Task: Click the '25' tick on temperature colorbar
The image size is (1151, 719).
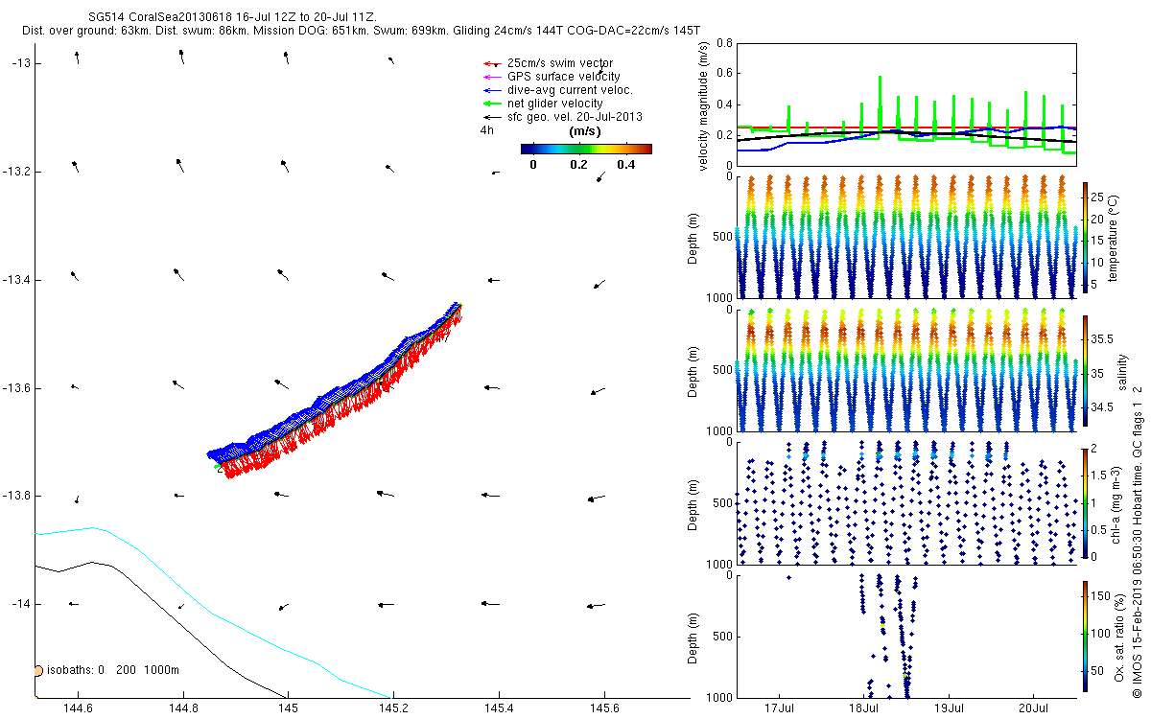Action: (x=1097, y=198)
